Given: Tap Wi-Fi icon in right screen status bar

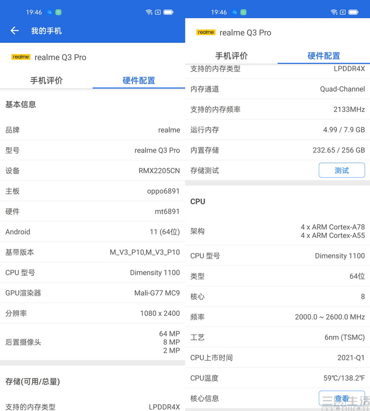Looking at the screenshot, I should click(334, 12).
